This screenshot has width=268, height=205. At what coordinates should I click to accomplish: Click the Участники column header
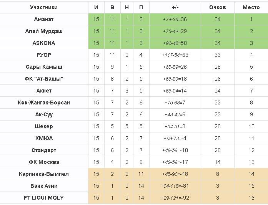click(44, 7)
